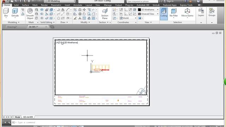Open the World UCS dropdown

128,18
